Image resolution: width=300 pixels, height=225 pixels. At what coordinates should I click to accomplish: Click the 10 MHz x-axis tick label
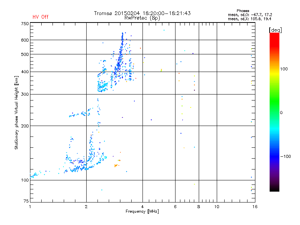click(217, 207)
